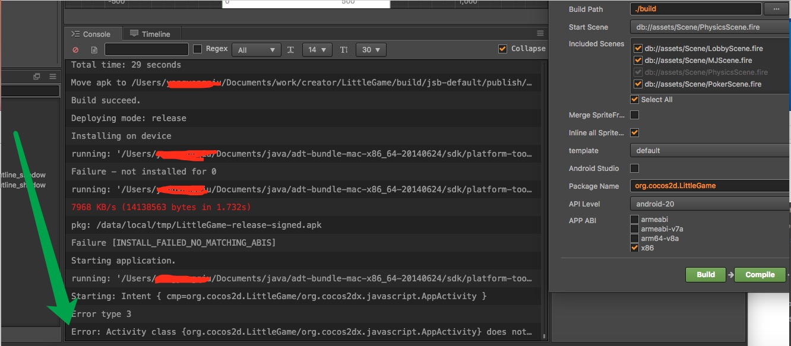
Task: Open the left panel menu icon
Action: 53,77
